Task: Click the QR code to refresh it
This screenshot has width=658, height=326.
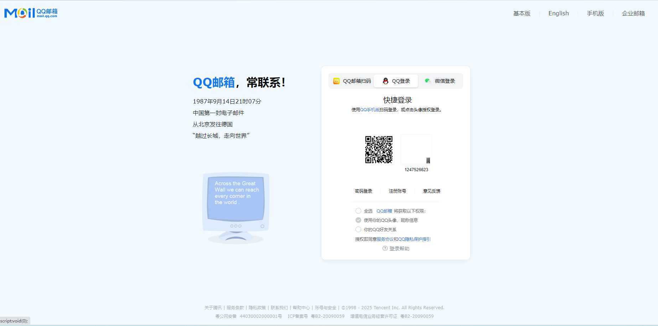Action: pyautogui.click(x=379, y=150)
